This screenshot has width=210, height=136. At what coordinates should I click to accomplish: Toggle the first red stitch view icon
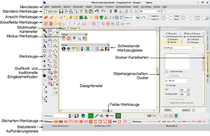point(45,18)
